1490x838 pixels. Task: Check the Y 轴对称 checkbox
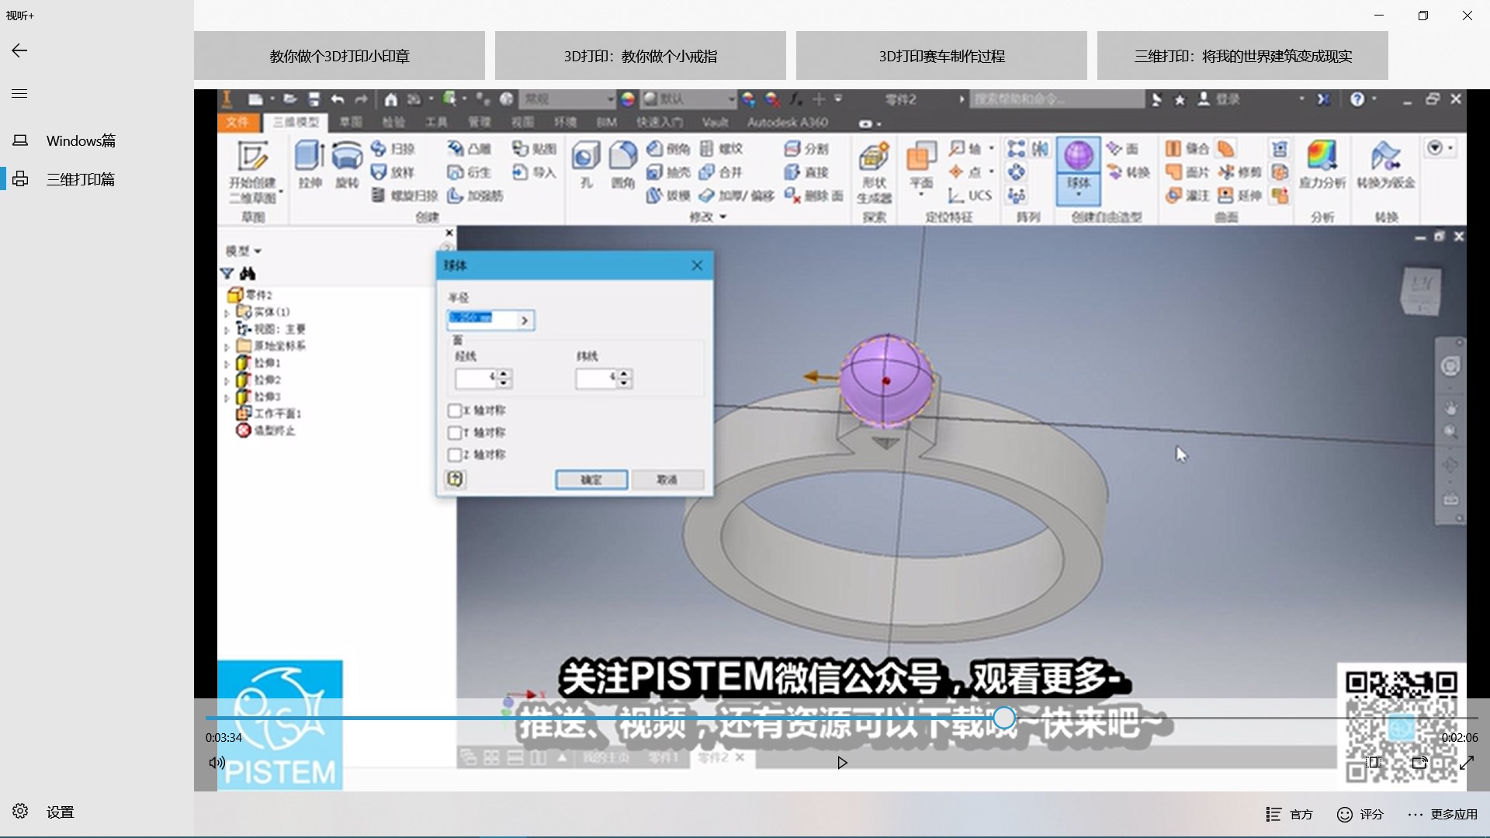455,432
